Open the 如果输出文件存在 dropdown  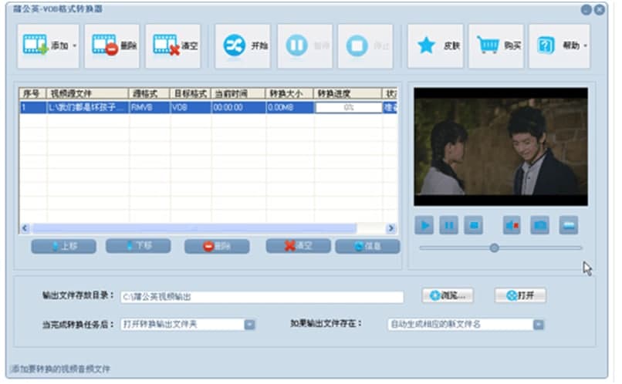coord(539,325)
